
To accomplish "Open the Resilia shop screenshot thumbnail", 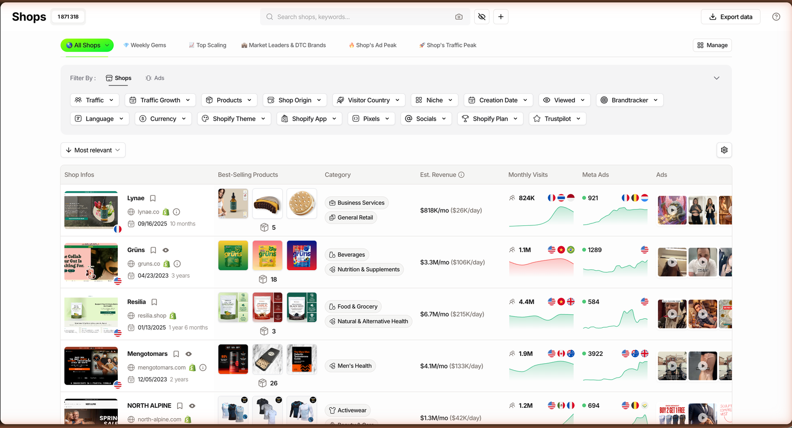I will (x=91, y=314).
